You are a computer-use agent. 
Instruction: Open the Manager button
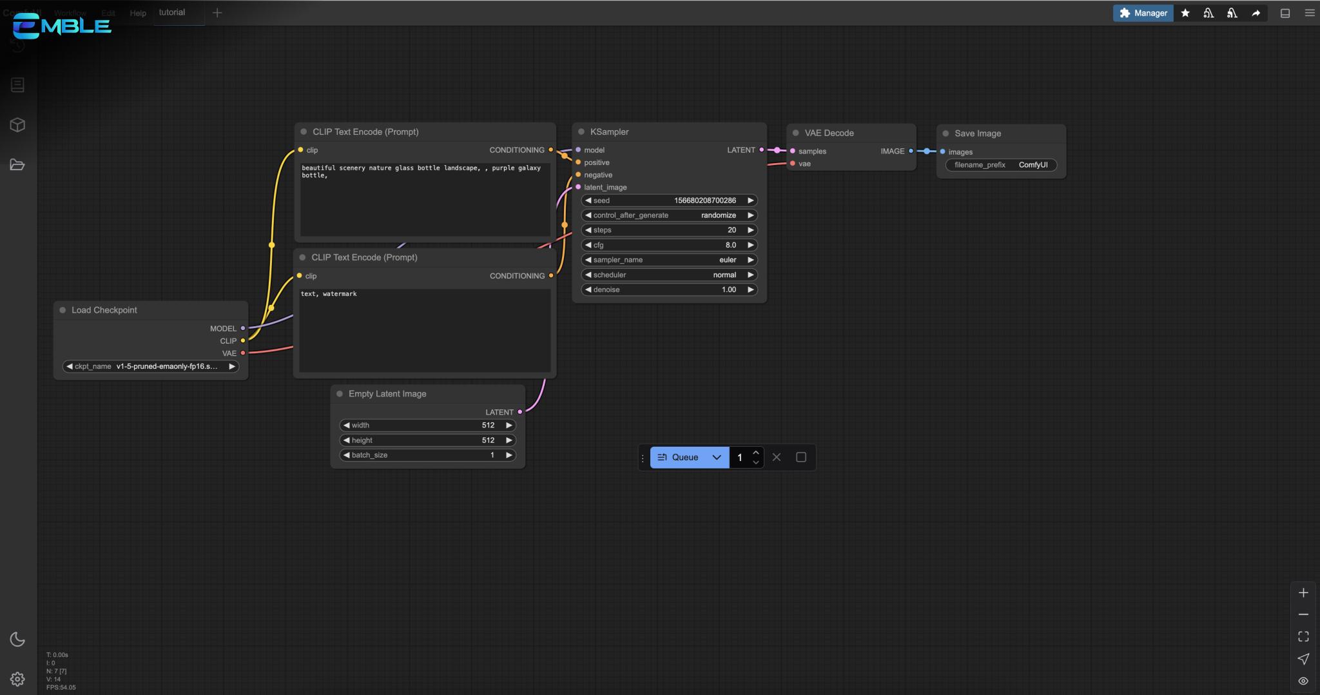tap(1143, 13)
